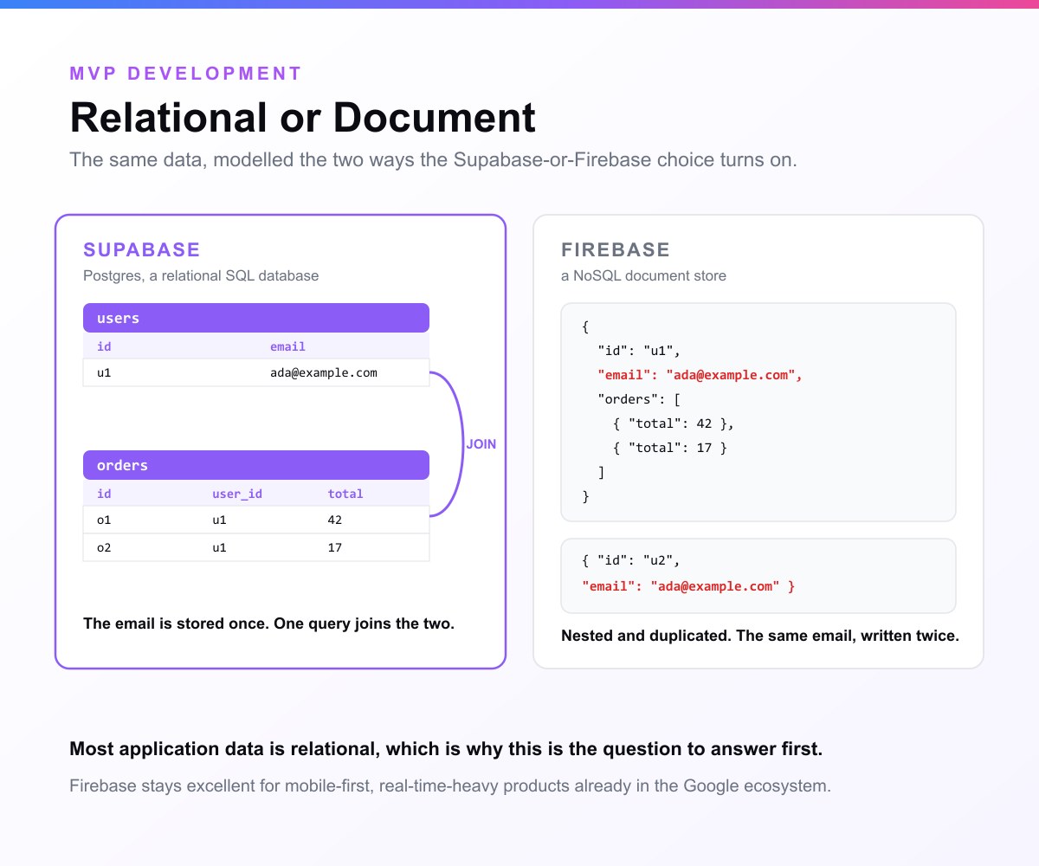This screenshot has height=866, width=1039.
Task: Click the email column header in users
Action: click(287, 346)
